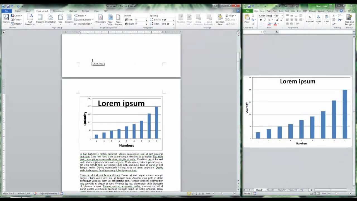Open the page Size menu in Word

(x=60, y=20)
